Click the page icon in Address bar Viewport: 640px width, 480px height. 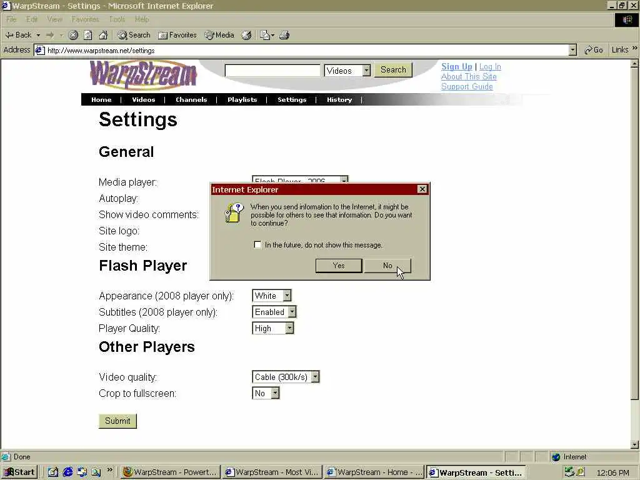[39, 50]
